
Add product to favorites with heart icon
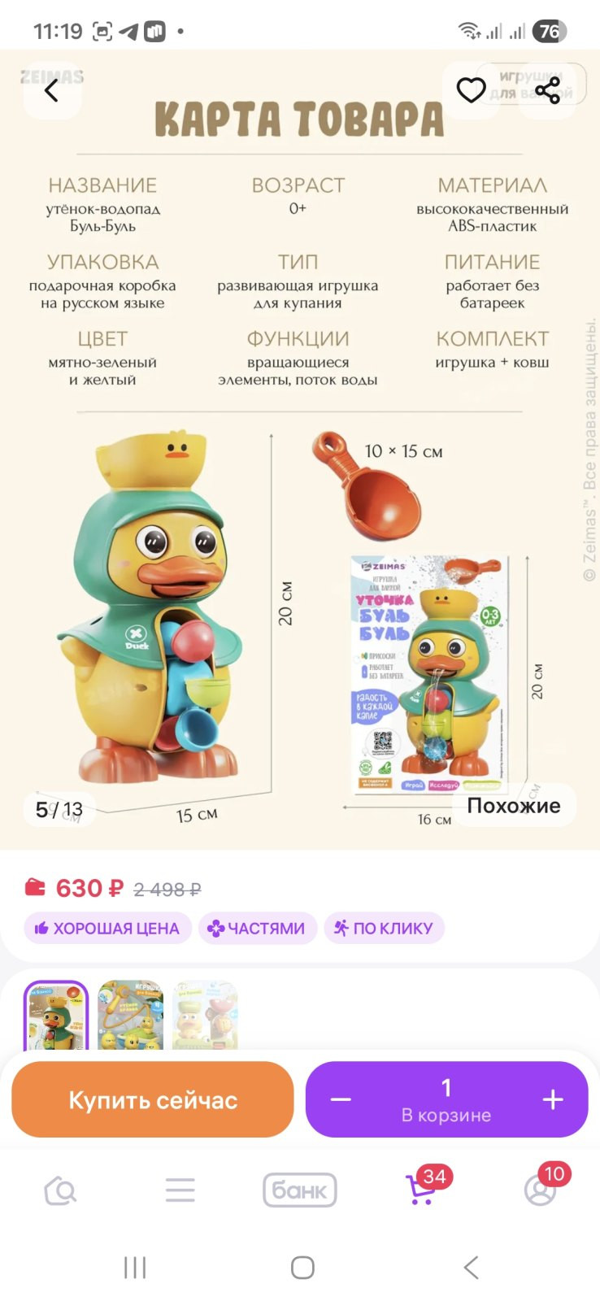(x=471, y=90)
